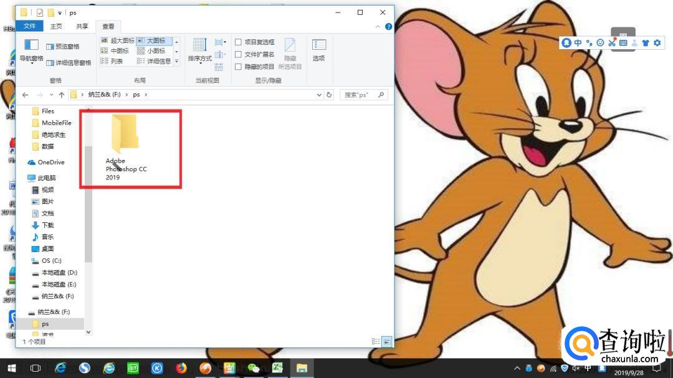This screenshot has width=673, height=378.
Task: Switch to the 共享 ribbon tab
Action: point(82,26)
